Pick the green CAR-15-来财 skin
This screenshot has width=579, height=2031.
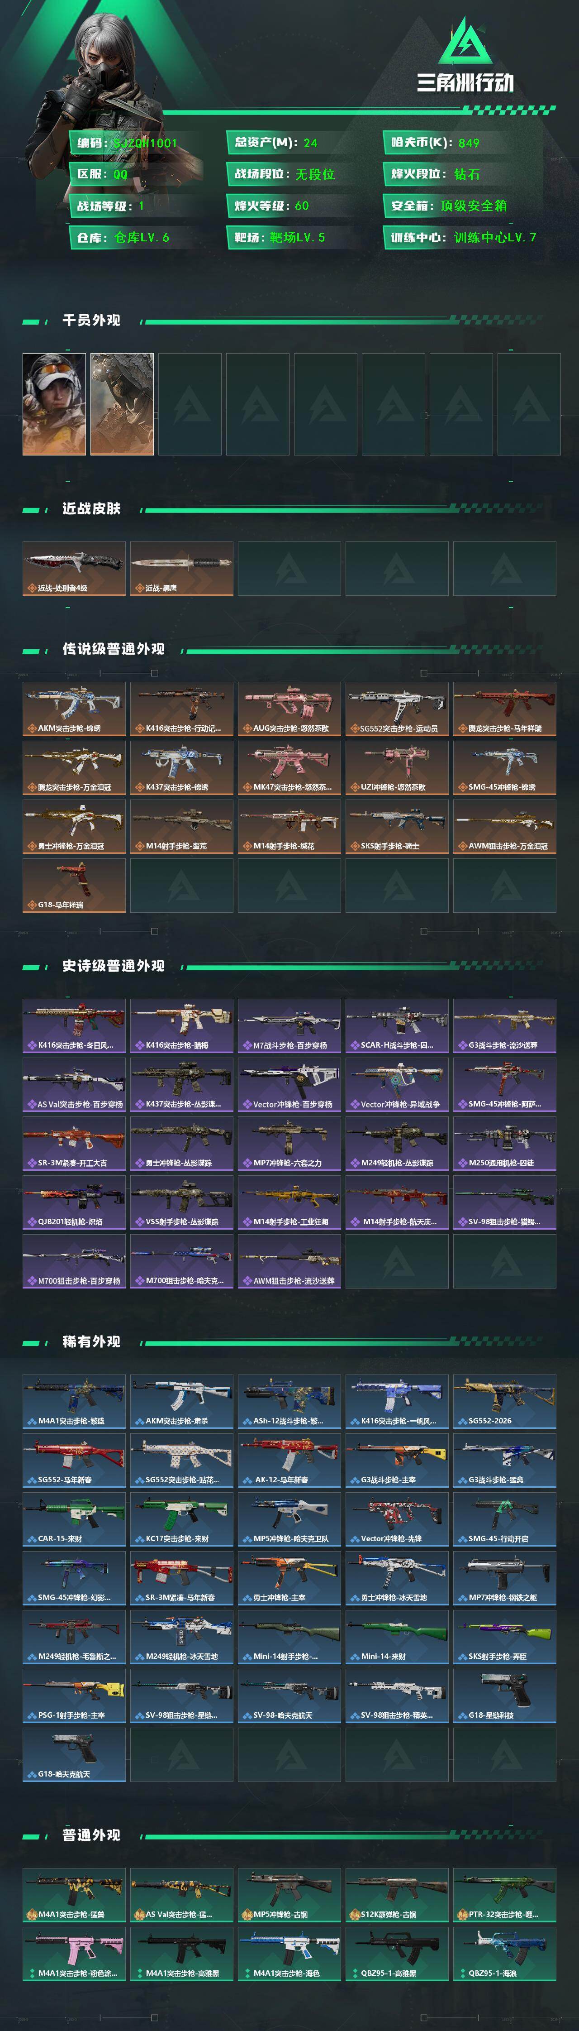(74, 1518)
